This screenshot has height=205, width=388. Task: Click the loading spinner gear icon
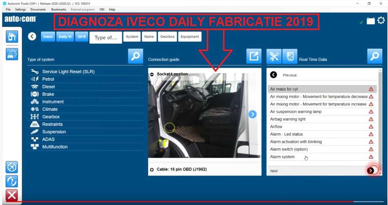(x=381, y=21)
